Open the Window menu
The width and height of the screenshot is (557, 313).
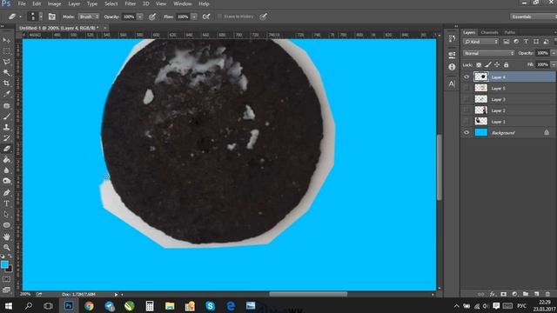183,3
